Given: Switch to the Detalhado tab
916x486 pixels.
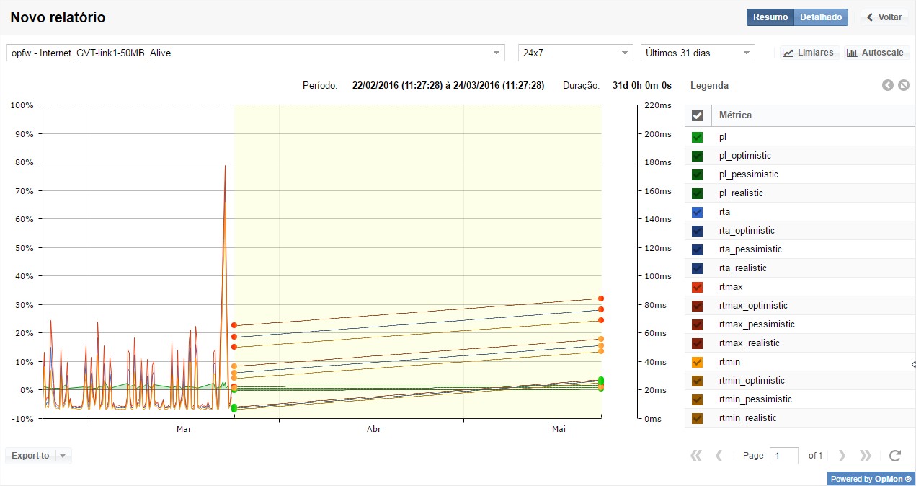Looking at the screenshot, I should [x=821, y=17].
